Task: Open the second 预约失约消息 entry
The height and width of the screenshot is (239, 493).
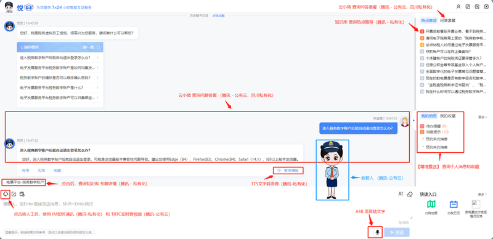Action: click(437, 147)
